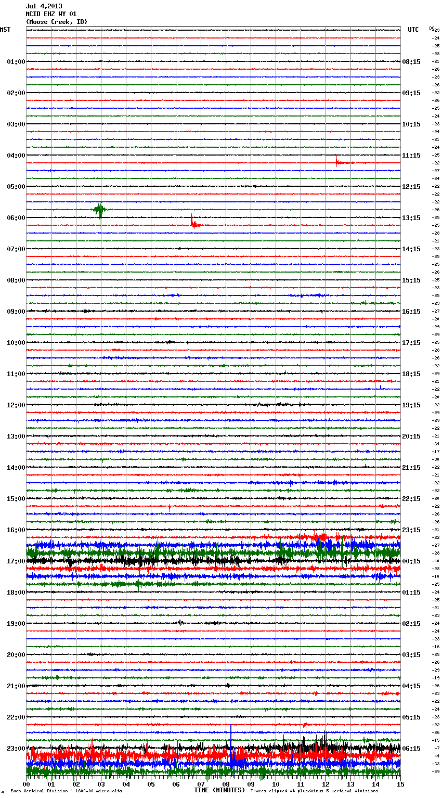Click the UTC column header
Viewport: 442px width, 798px height.
pyautogui.click(x=413, y=30)
